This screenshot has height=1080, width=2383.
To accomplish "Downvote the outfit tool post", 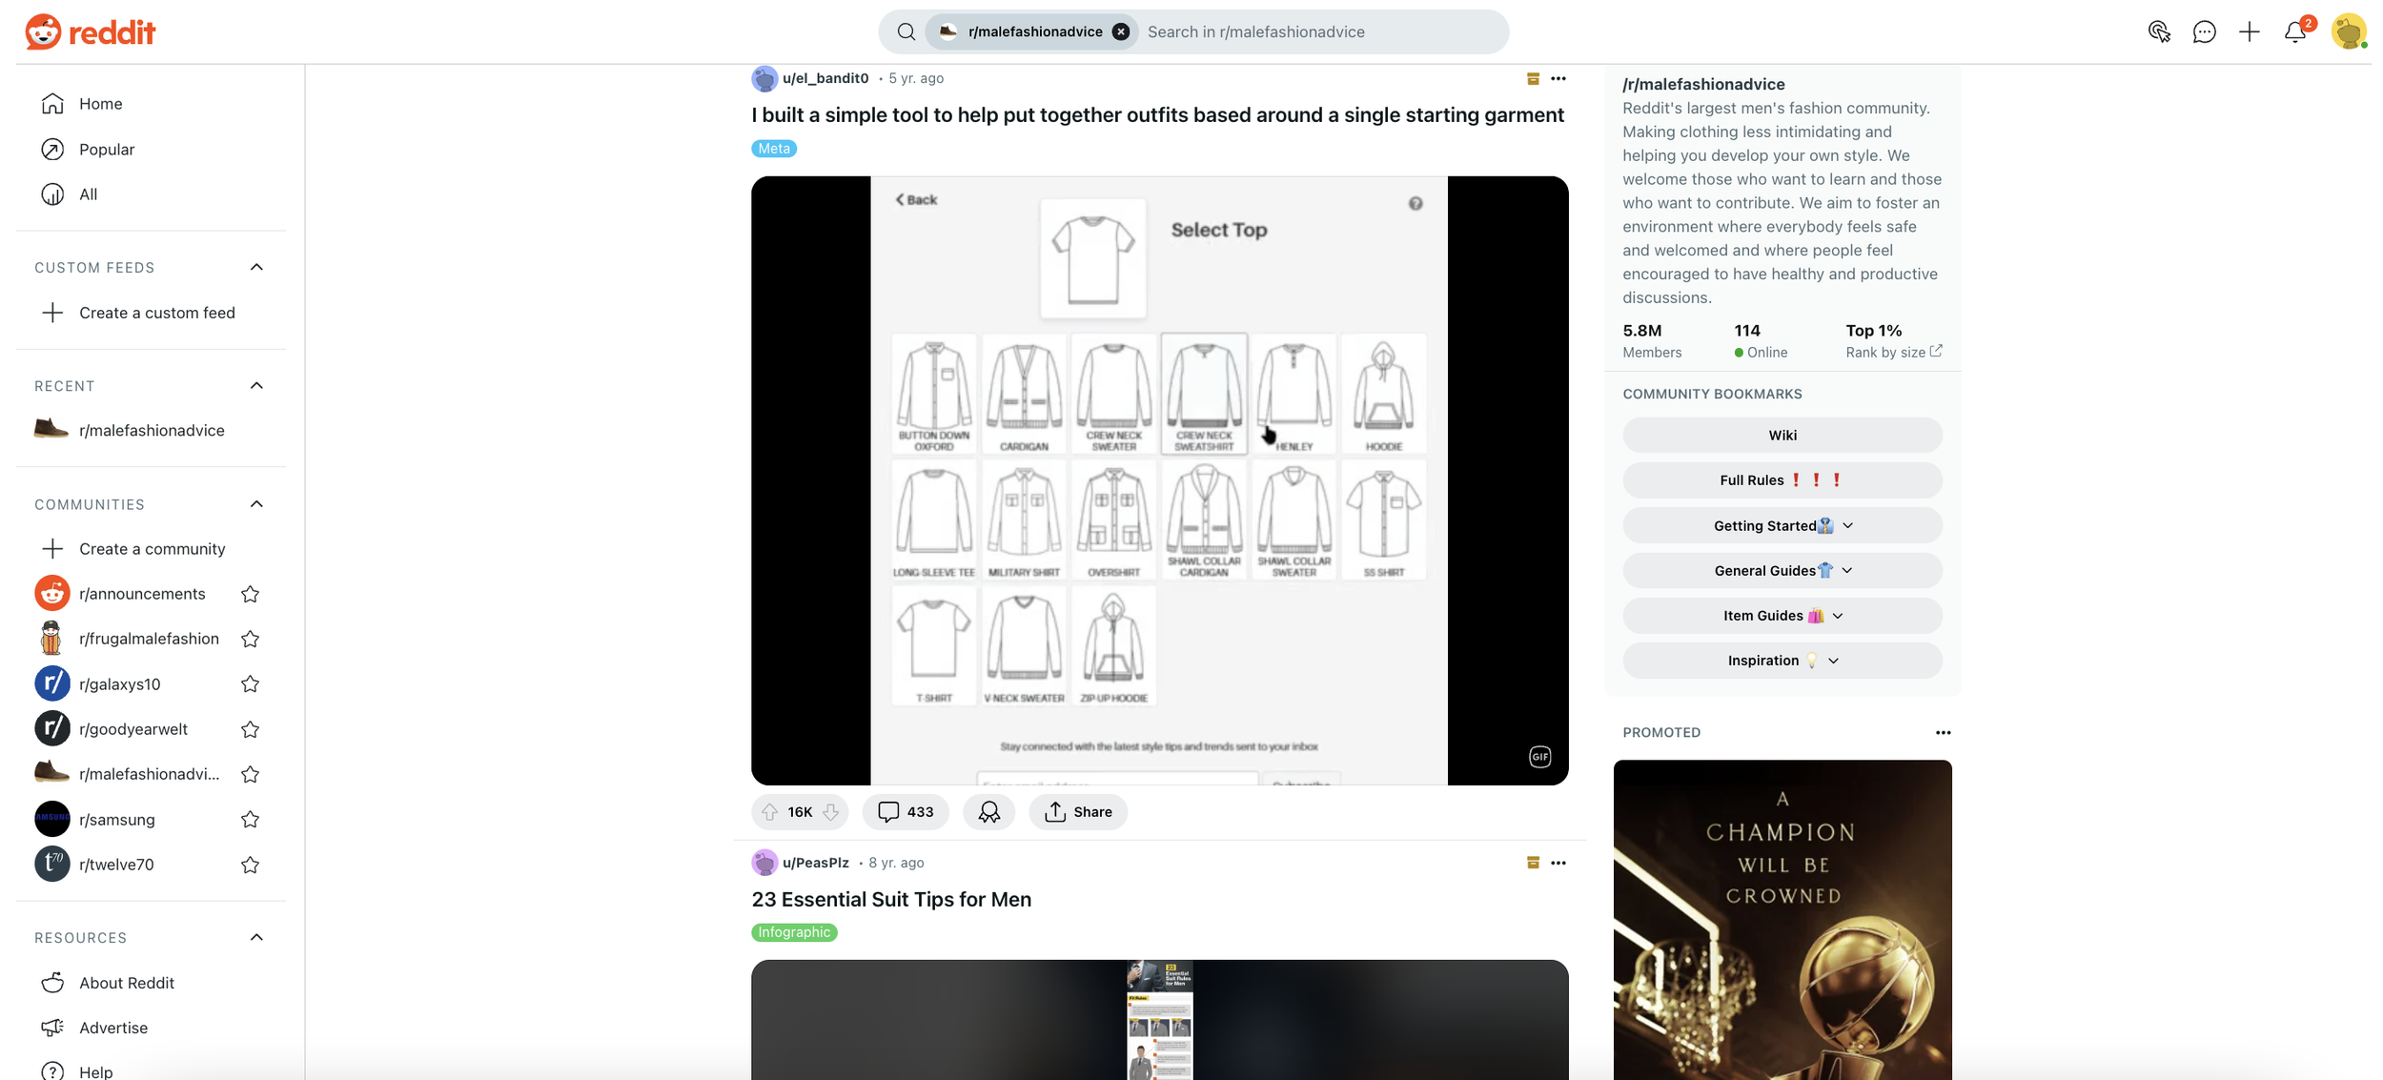I will pos(831,812).
